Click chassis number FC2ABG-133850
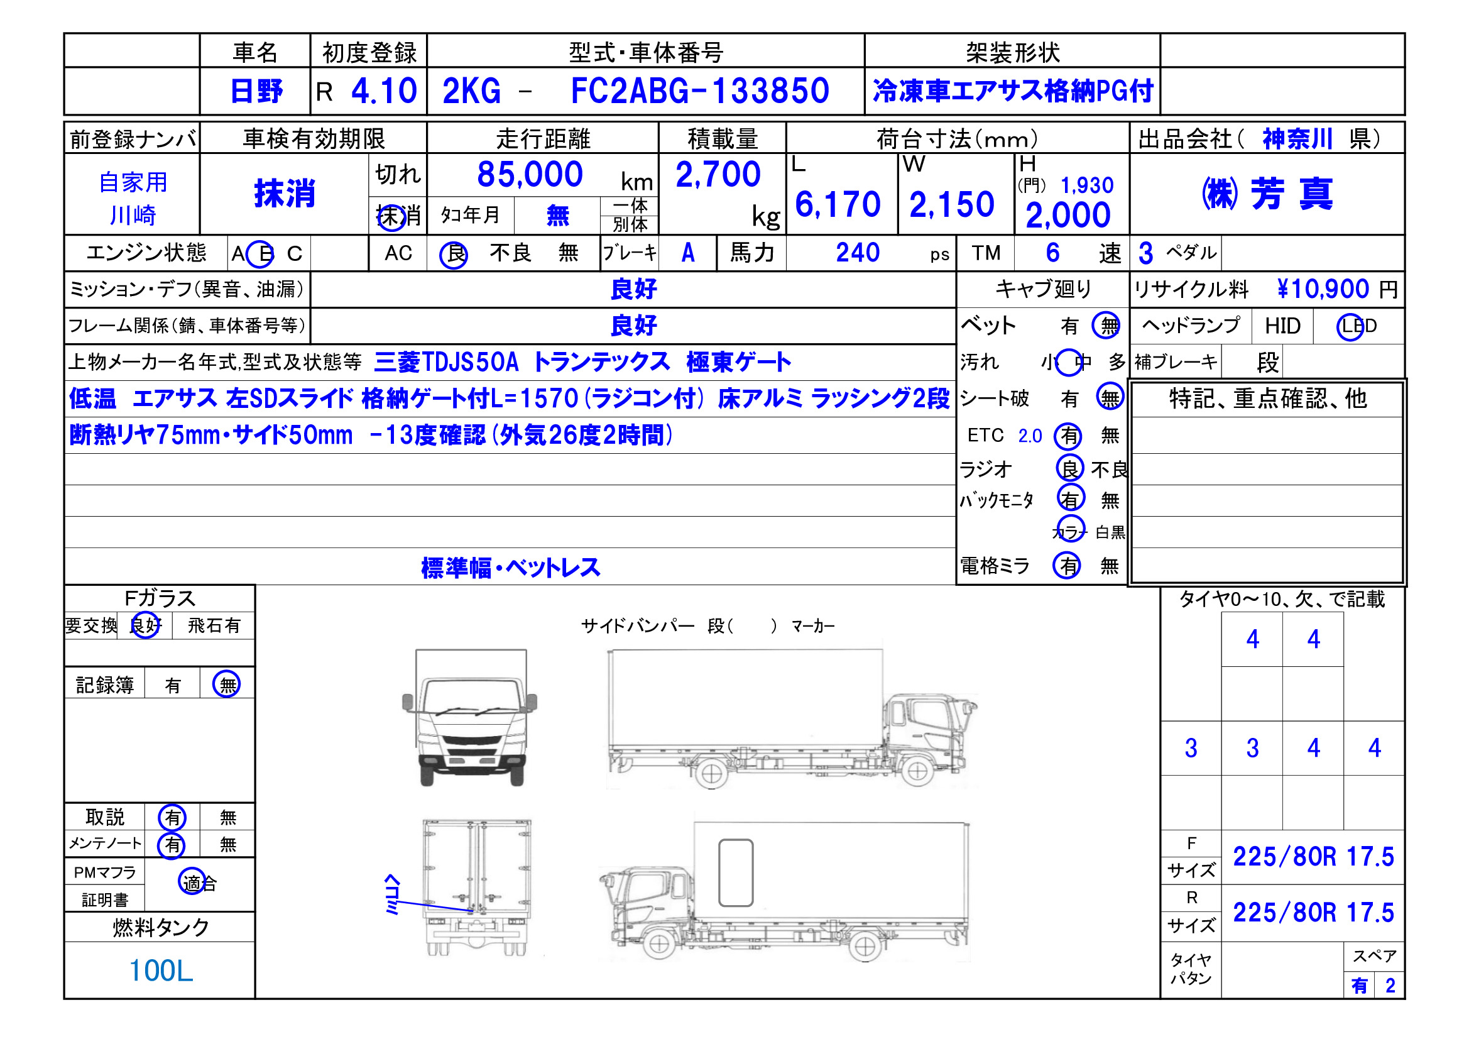The width and height of the screenshot is (1469, 1039). pos(700,91)
